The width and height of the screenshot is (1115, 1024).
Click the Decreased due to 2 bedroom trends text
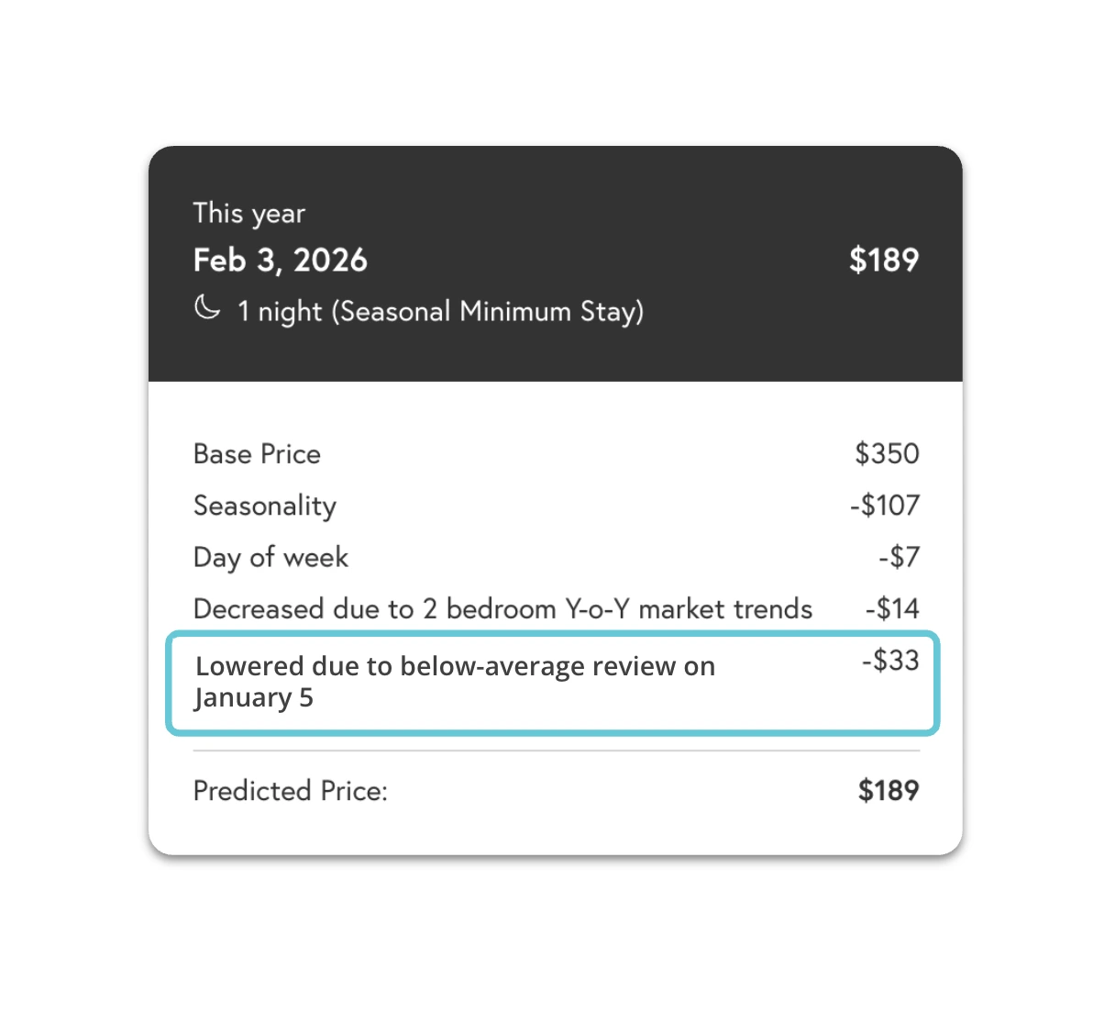tap(502, 608)
